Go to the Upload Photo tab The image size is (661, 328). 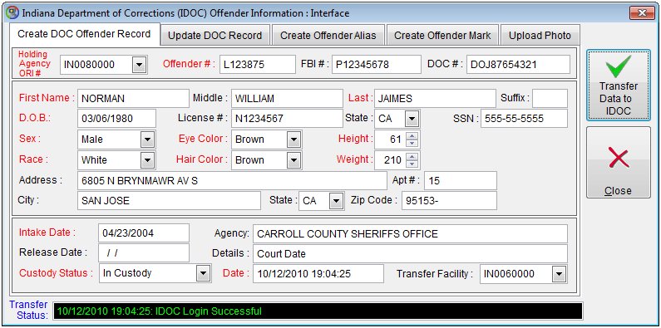(540, 36)
